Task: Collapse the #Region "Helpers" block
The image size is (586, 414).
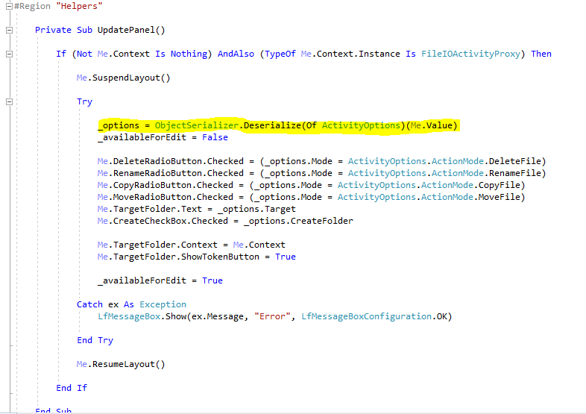Action: [x=10, y=6]
